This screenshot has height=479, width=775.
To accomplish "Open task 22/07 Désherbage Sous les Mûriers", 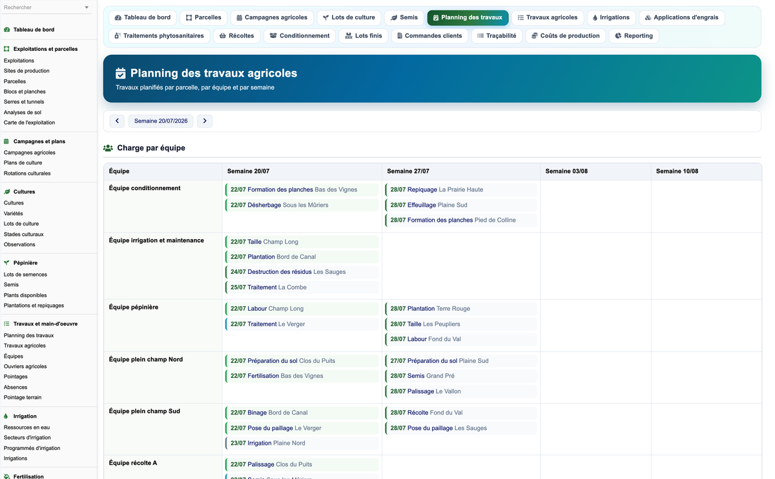I will click(x=302, y=205).
